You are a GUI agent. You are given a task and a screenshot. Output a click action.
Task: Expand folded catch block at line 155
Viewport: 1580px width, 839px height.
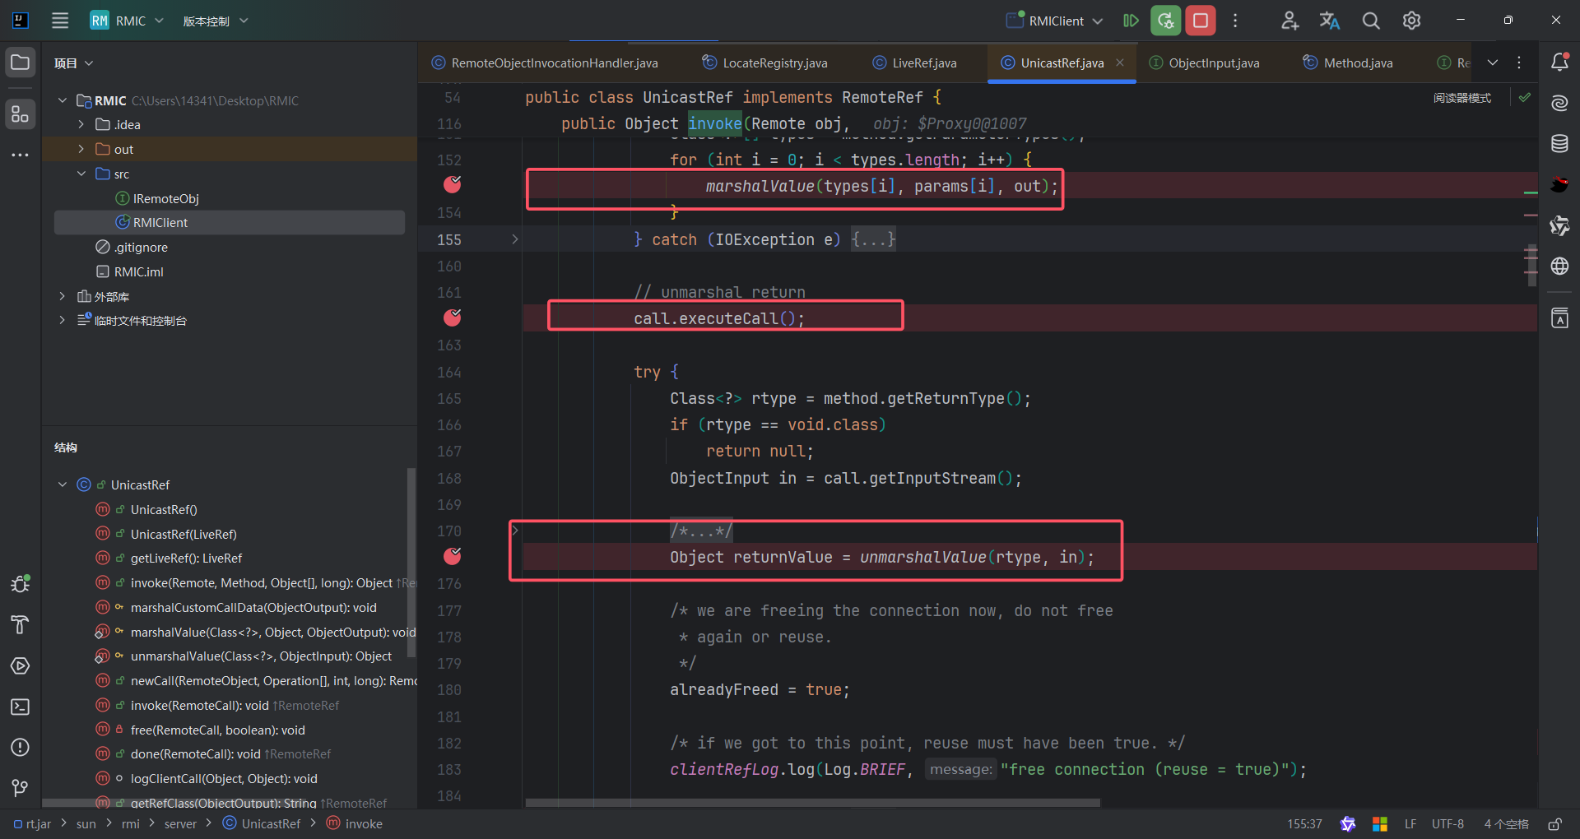pyautogui.click(x=515, y=239)
